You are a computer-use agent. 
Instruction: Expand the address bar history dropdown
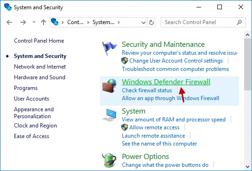pyautogui.click(x=143, y=23)
